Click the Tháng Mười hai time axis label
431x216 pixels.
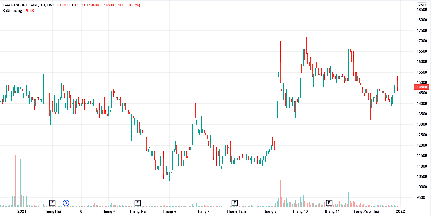(x=365, y=211)
